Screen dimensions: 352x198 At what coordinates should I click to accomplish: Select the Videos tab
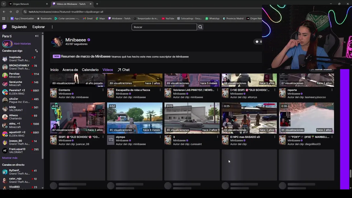108,70
